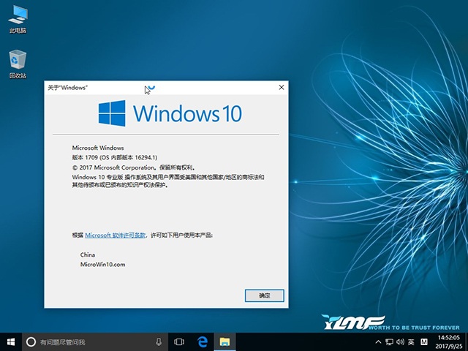The image size is (468, 351).
Task: Select the Recycle Bin desktop icon
Action: 18,64
